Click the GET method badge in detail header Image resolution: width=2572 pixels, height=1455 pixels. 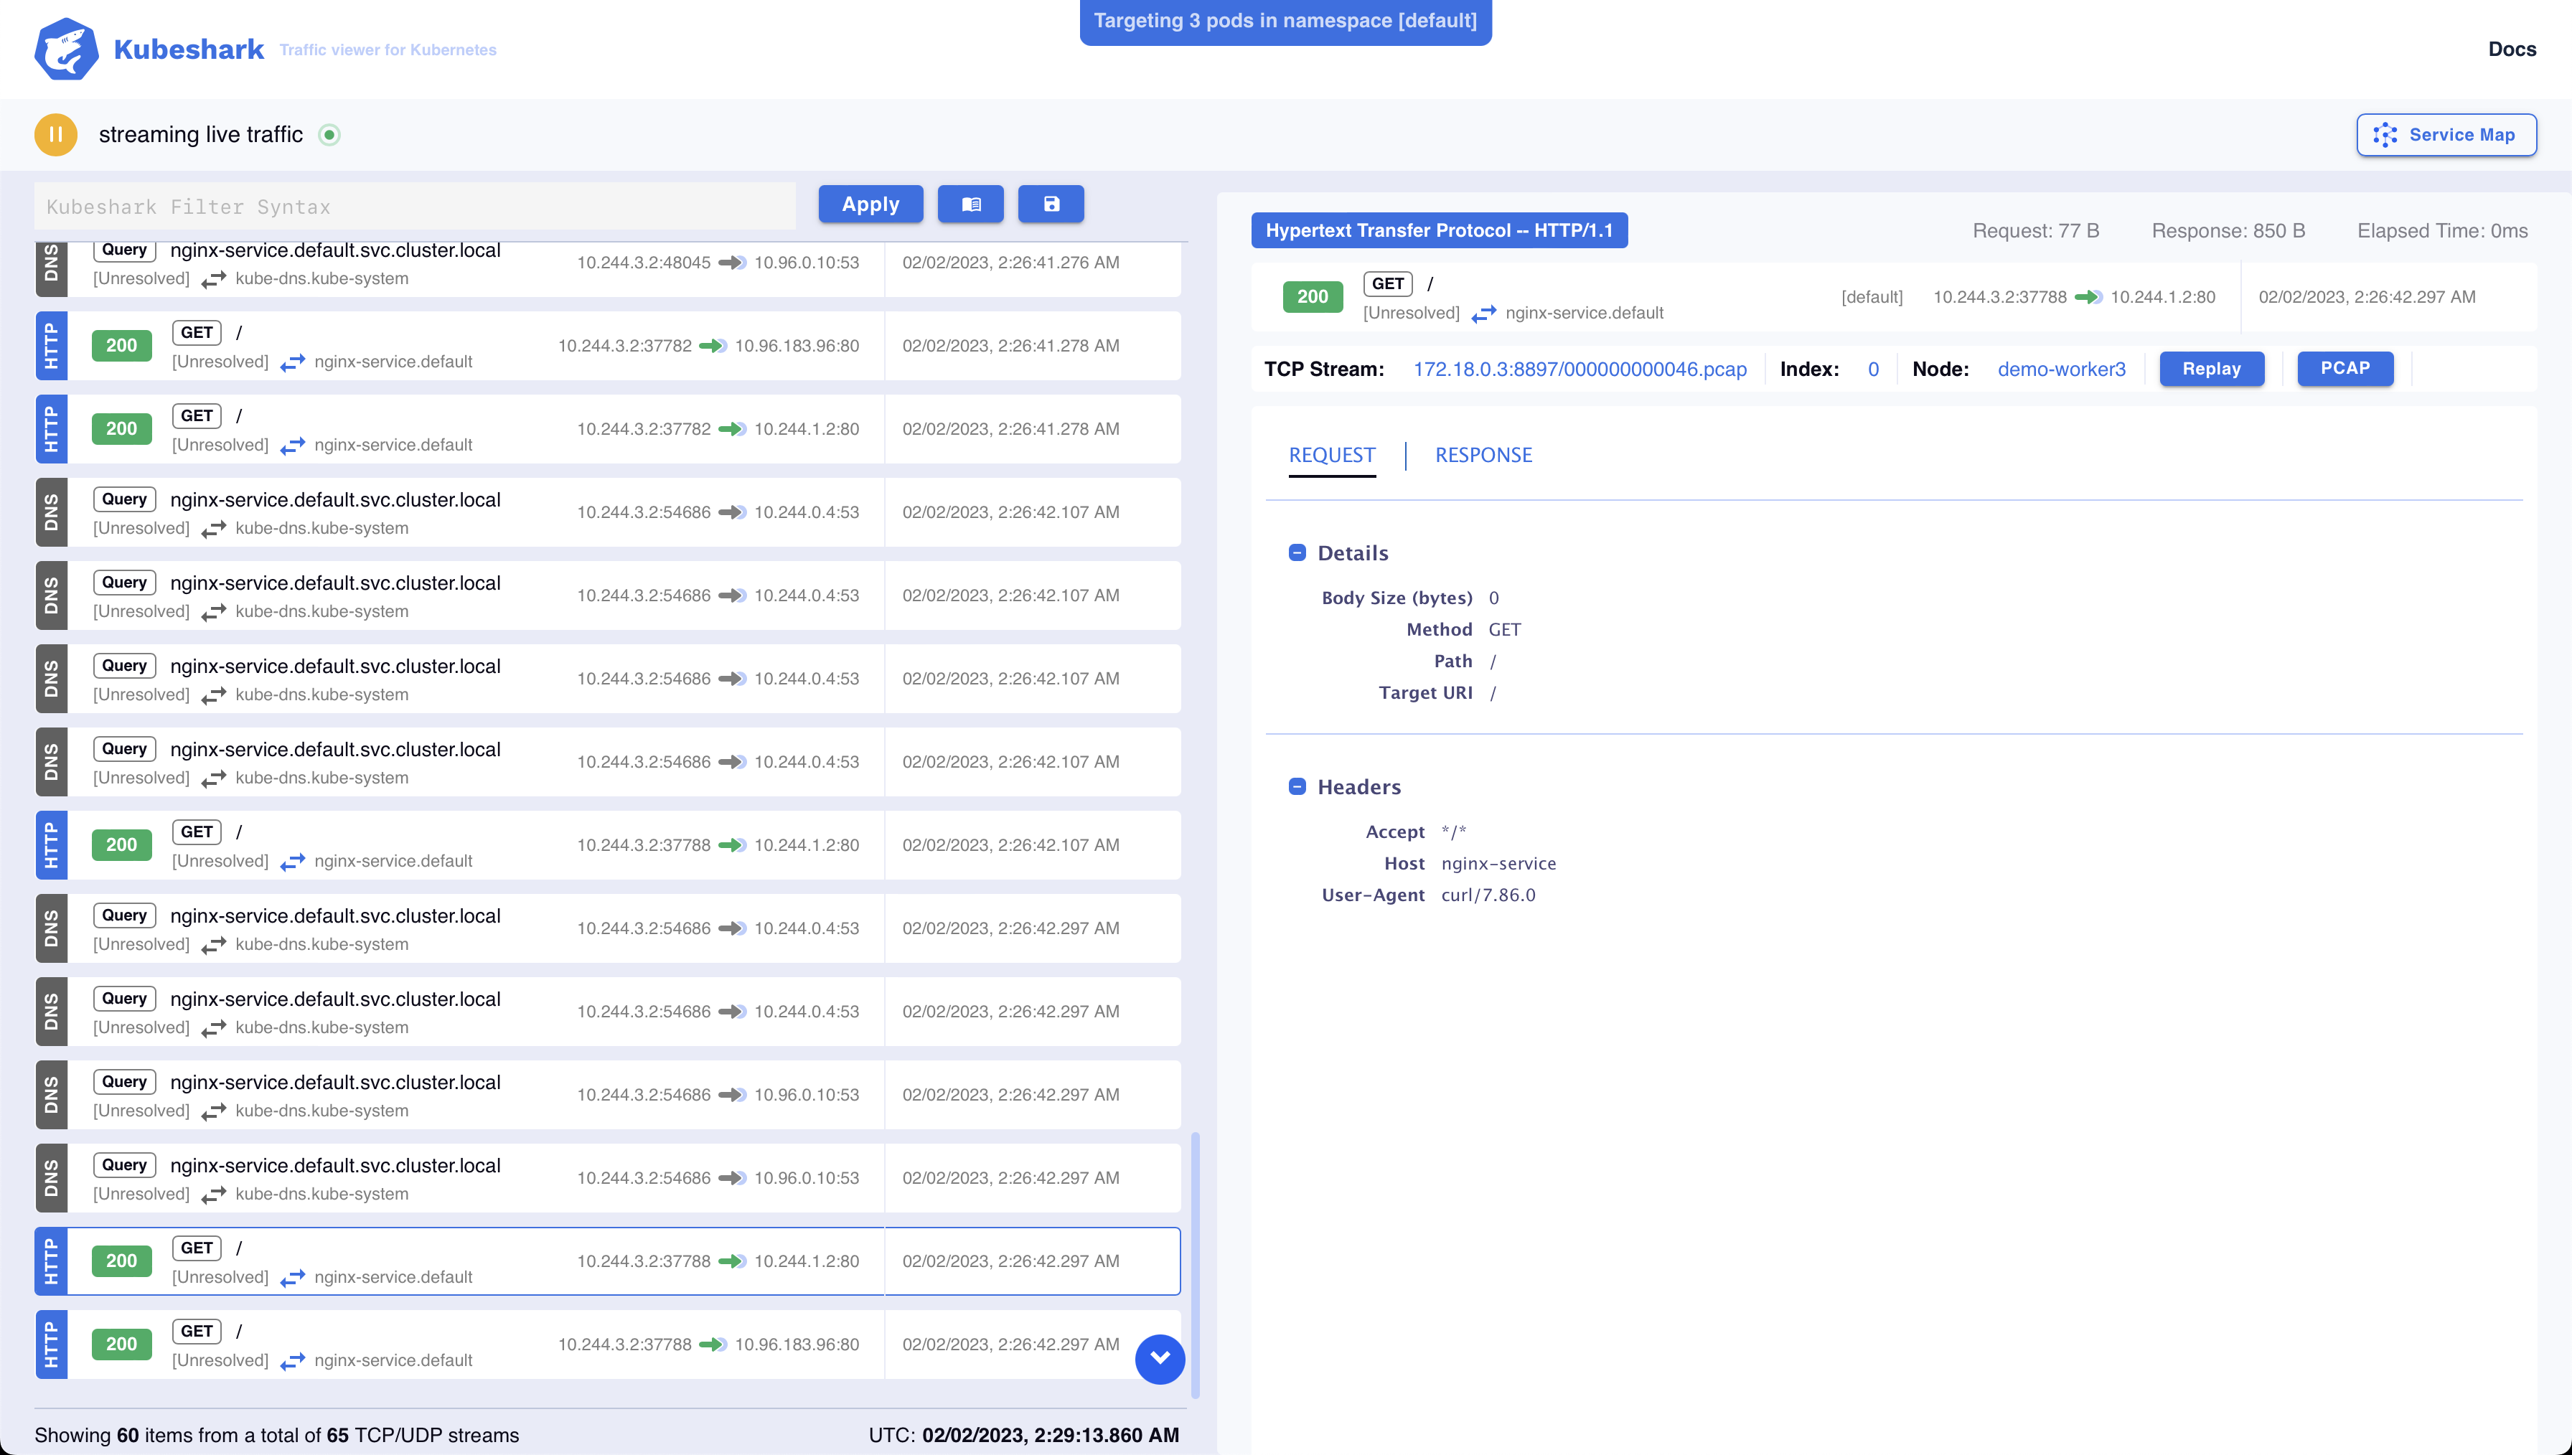point(1387,284)
